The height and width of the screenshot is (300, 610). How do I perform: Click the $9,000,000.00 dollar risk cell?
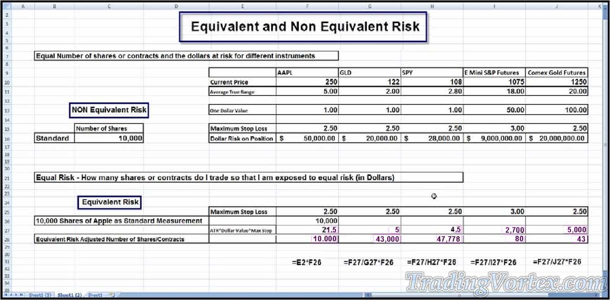coord(494,138)
